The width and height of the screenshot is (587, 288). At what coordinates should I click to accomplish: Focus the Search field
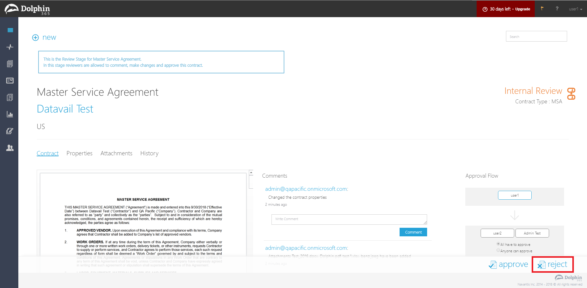(x=537, y=36)
